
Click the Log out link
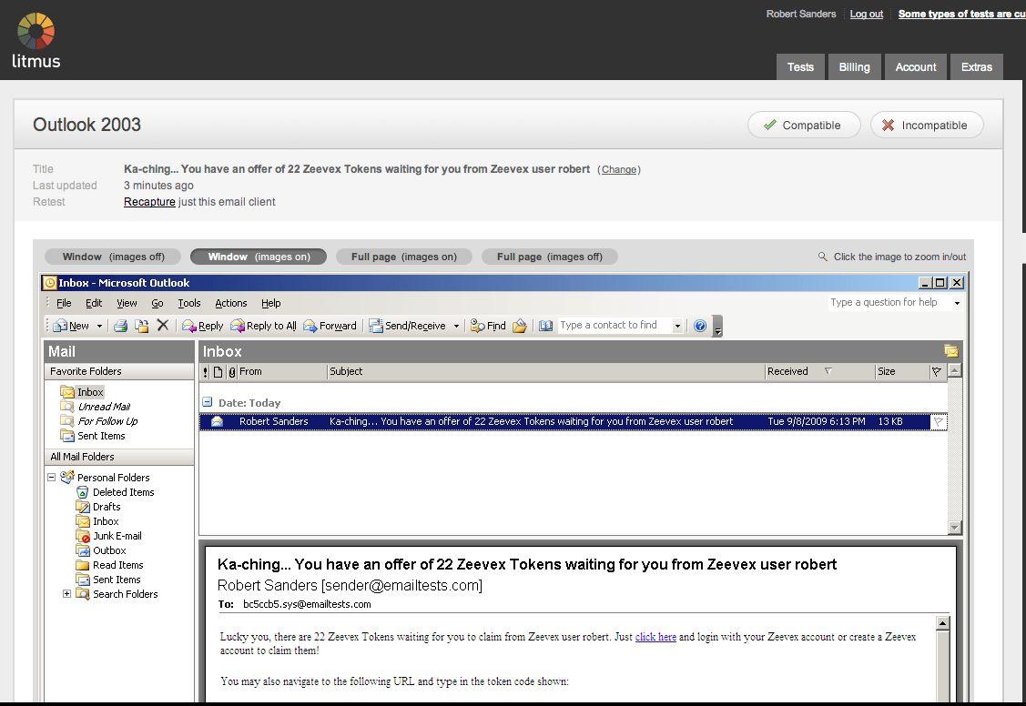pyautogui.click(x=867, y=14)
